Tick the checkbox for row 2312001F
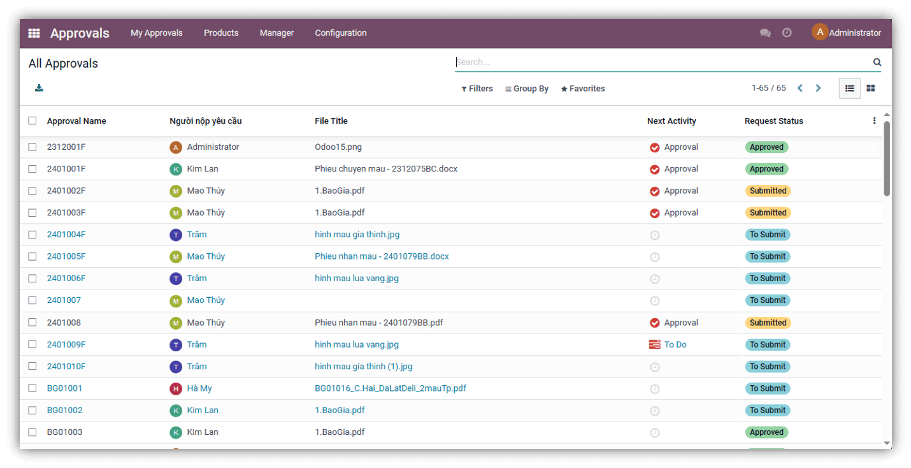911x468 pixels. pos(32,147)
